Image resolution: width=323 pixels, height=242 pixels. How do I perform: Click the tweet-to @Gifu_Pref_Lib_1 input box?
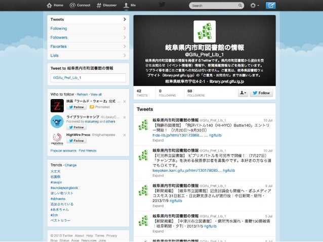pyautogui.click(x=88, y=78)
